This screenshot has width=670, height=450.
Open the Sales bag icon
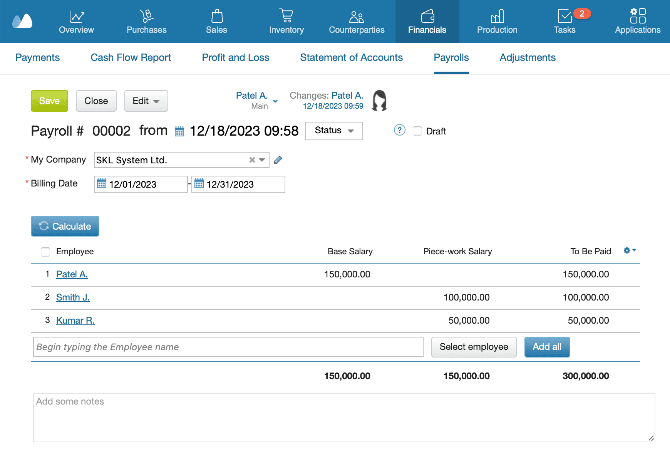tap(216, 17)
